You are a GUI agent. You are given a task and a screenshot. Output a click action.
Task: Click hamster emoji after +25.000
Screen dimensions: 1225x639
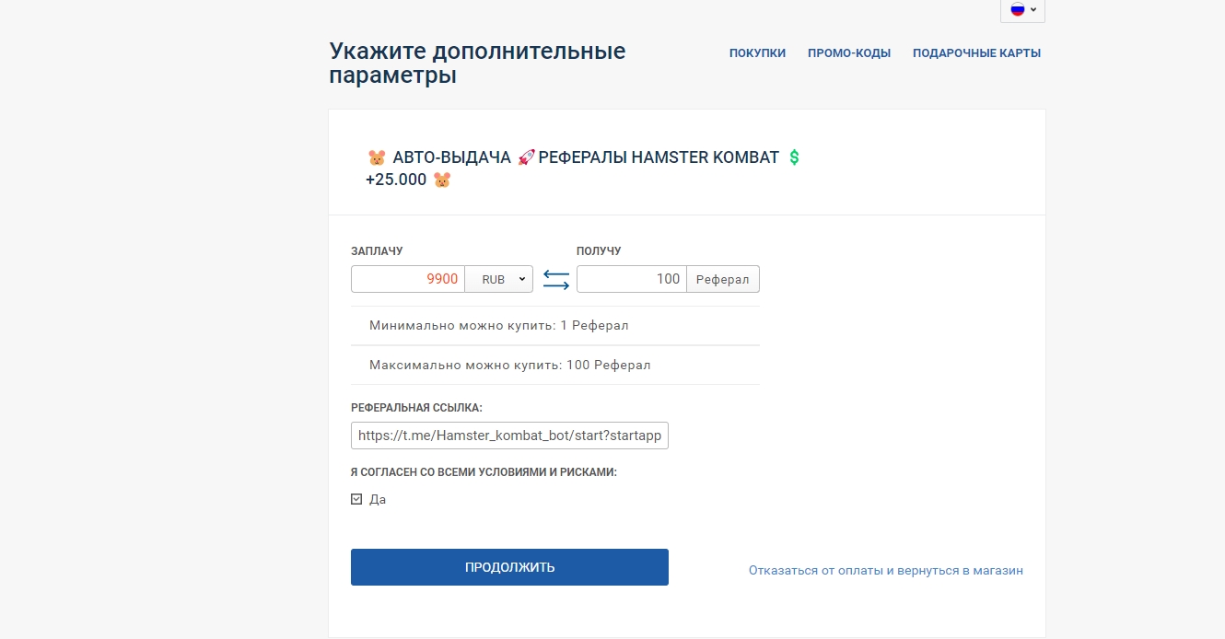coord(442,180)
